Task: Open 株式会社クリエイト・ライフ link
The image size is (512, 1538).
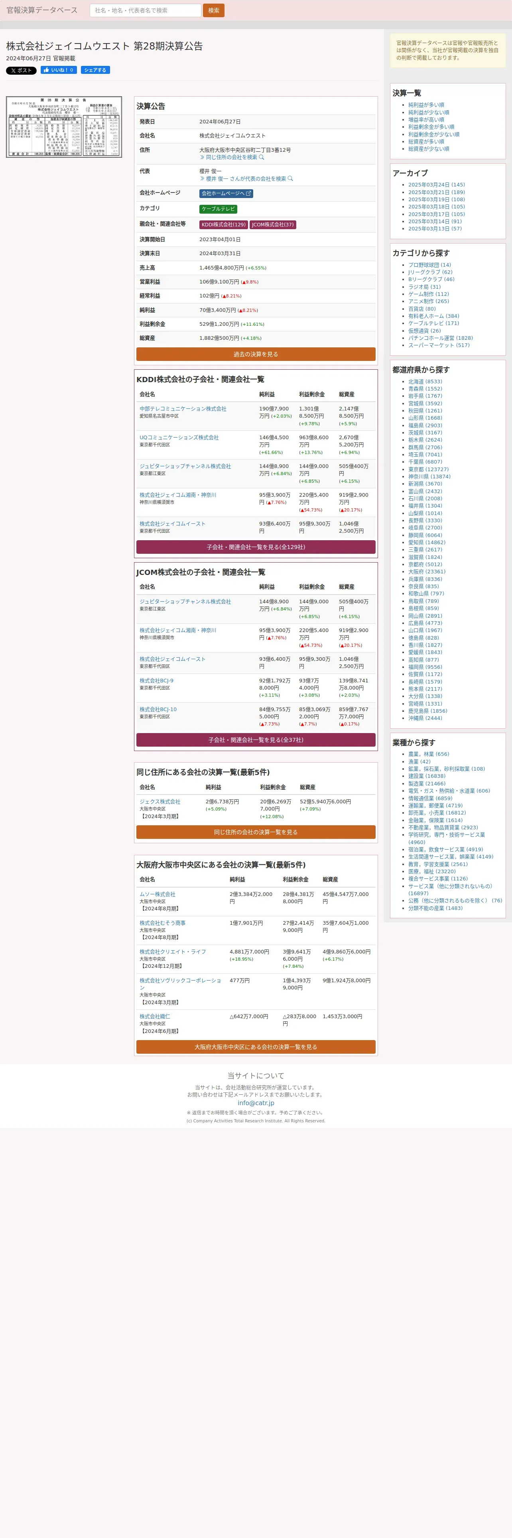Action: coord(173,952)
